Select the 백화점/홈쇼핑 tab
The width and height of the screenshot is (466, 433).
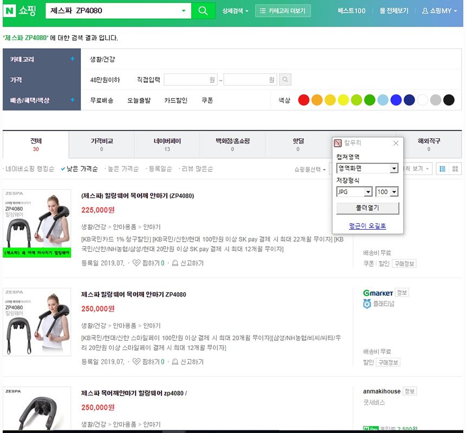(x=232, y=145)
